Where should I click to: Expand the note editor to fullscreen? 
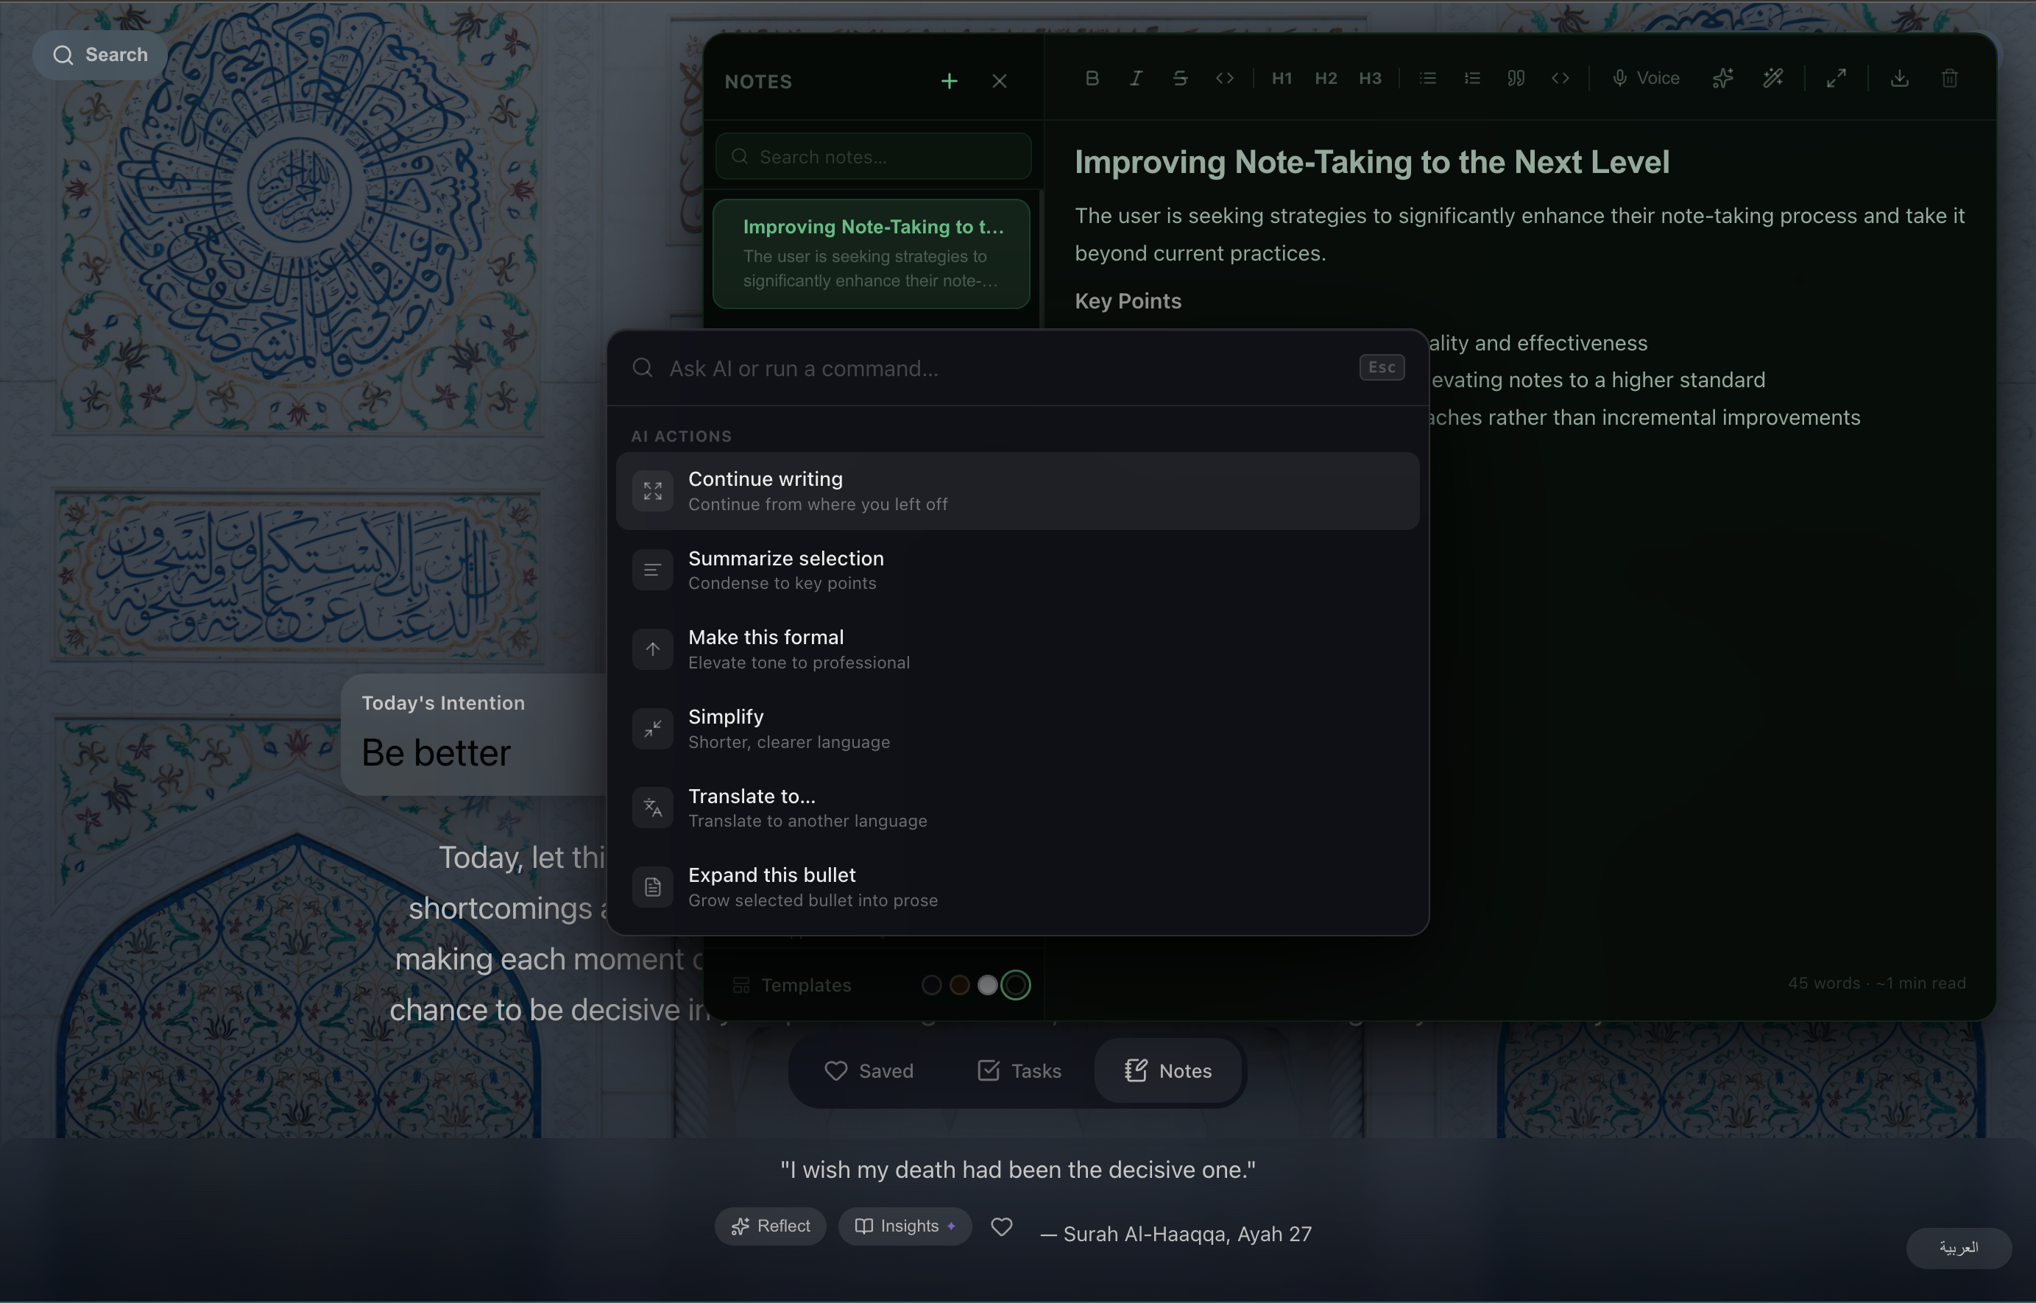[1836, 79]
